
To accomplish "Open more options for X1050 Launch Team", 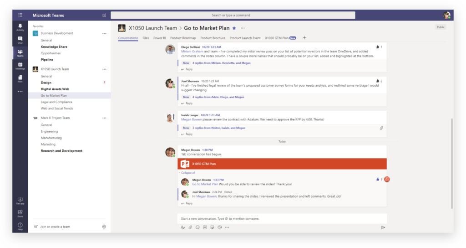I will pyautogui.click(x=104, y=69).
